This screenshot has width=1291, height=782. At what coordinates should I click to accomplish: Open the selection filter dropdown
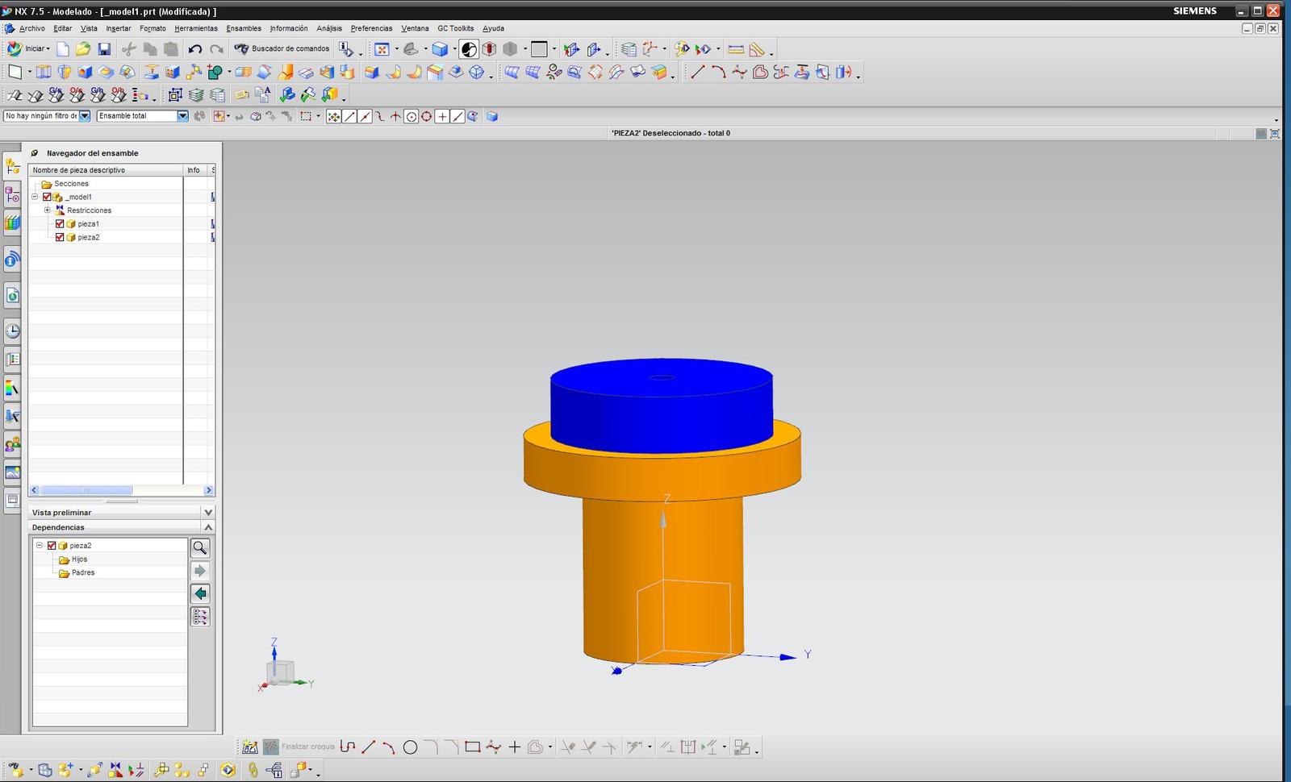click(85, 116)
